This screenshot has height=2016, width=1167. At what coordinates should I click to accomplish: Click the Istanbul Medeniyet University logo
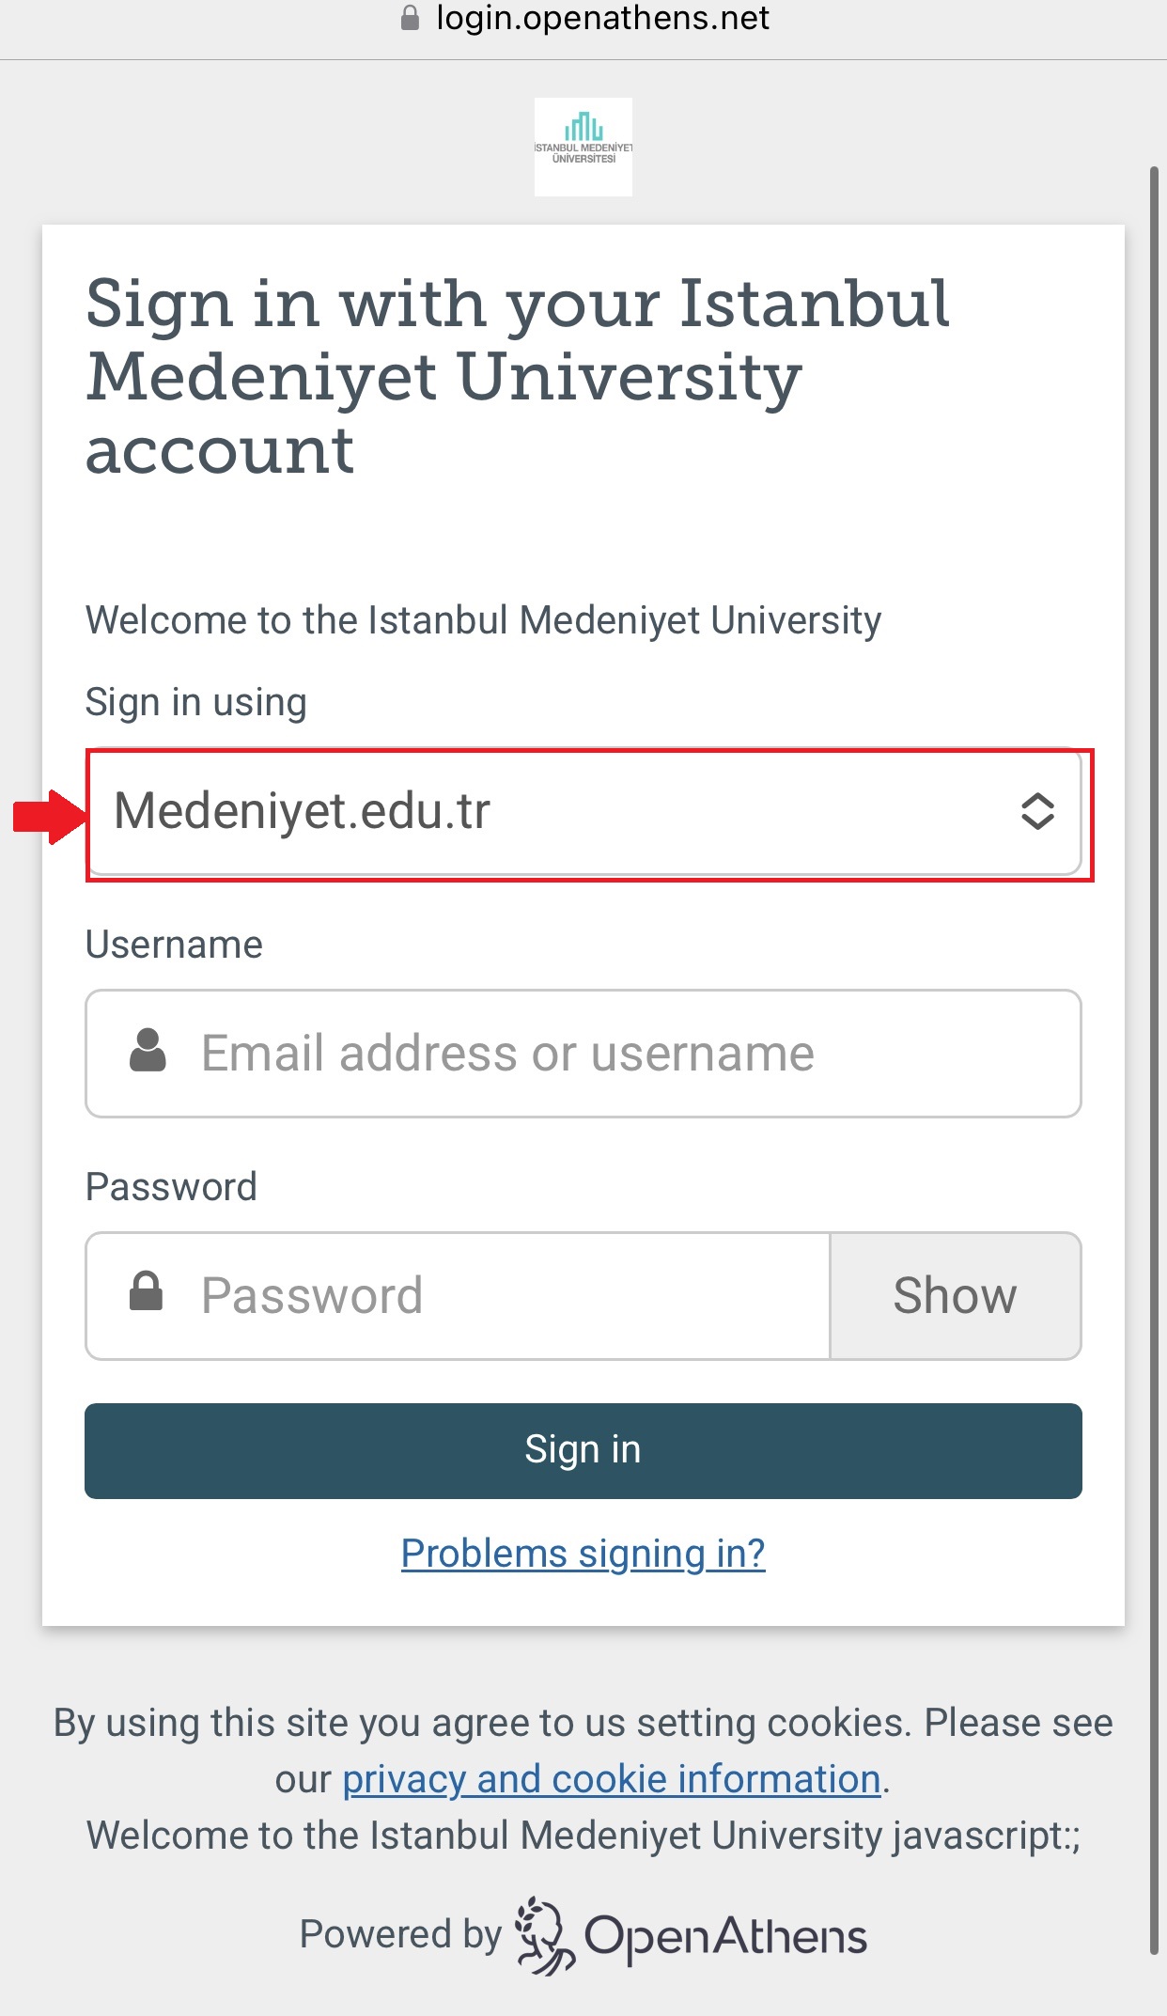pos(583,147)
